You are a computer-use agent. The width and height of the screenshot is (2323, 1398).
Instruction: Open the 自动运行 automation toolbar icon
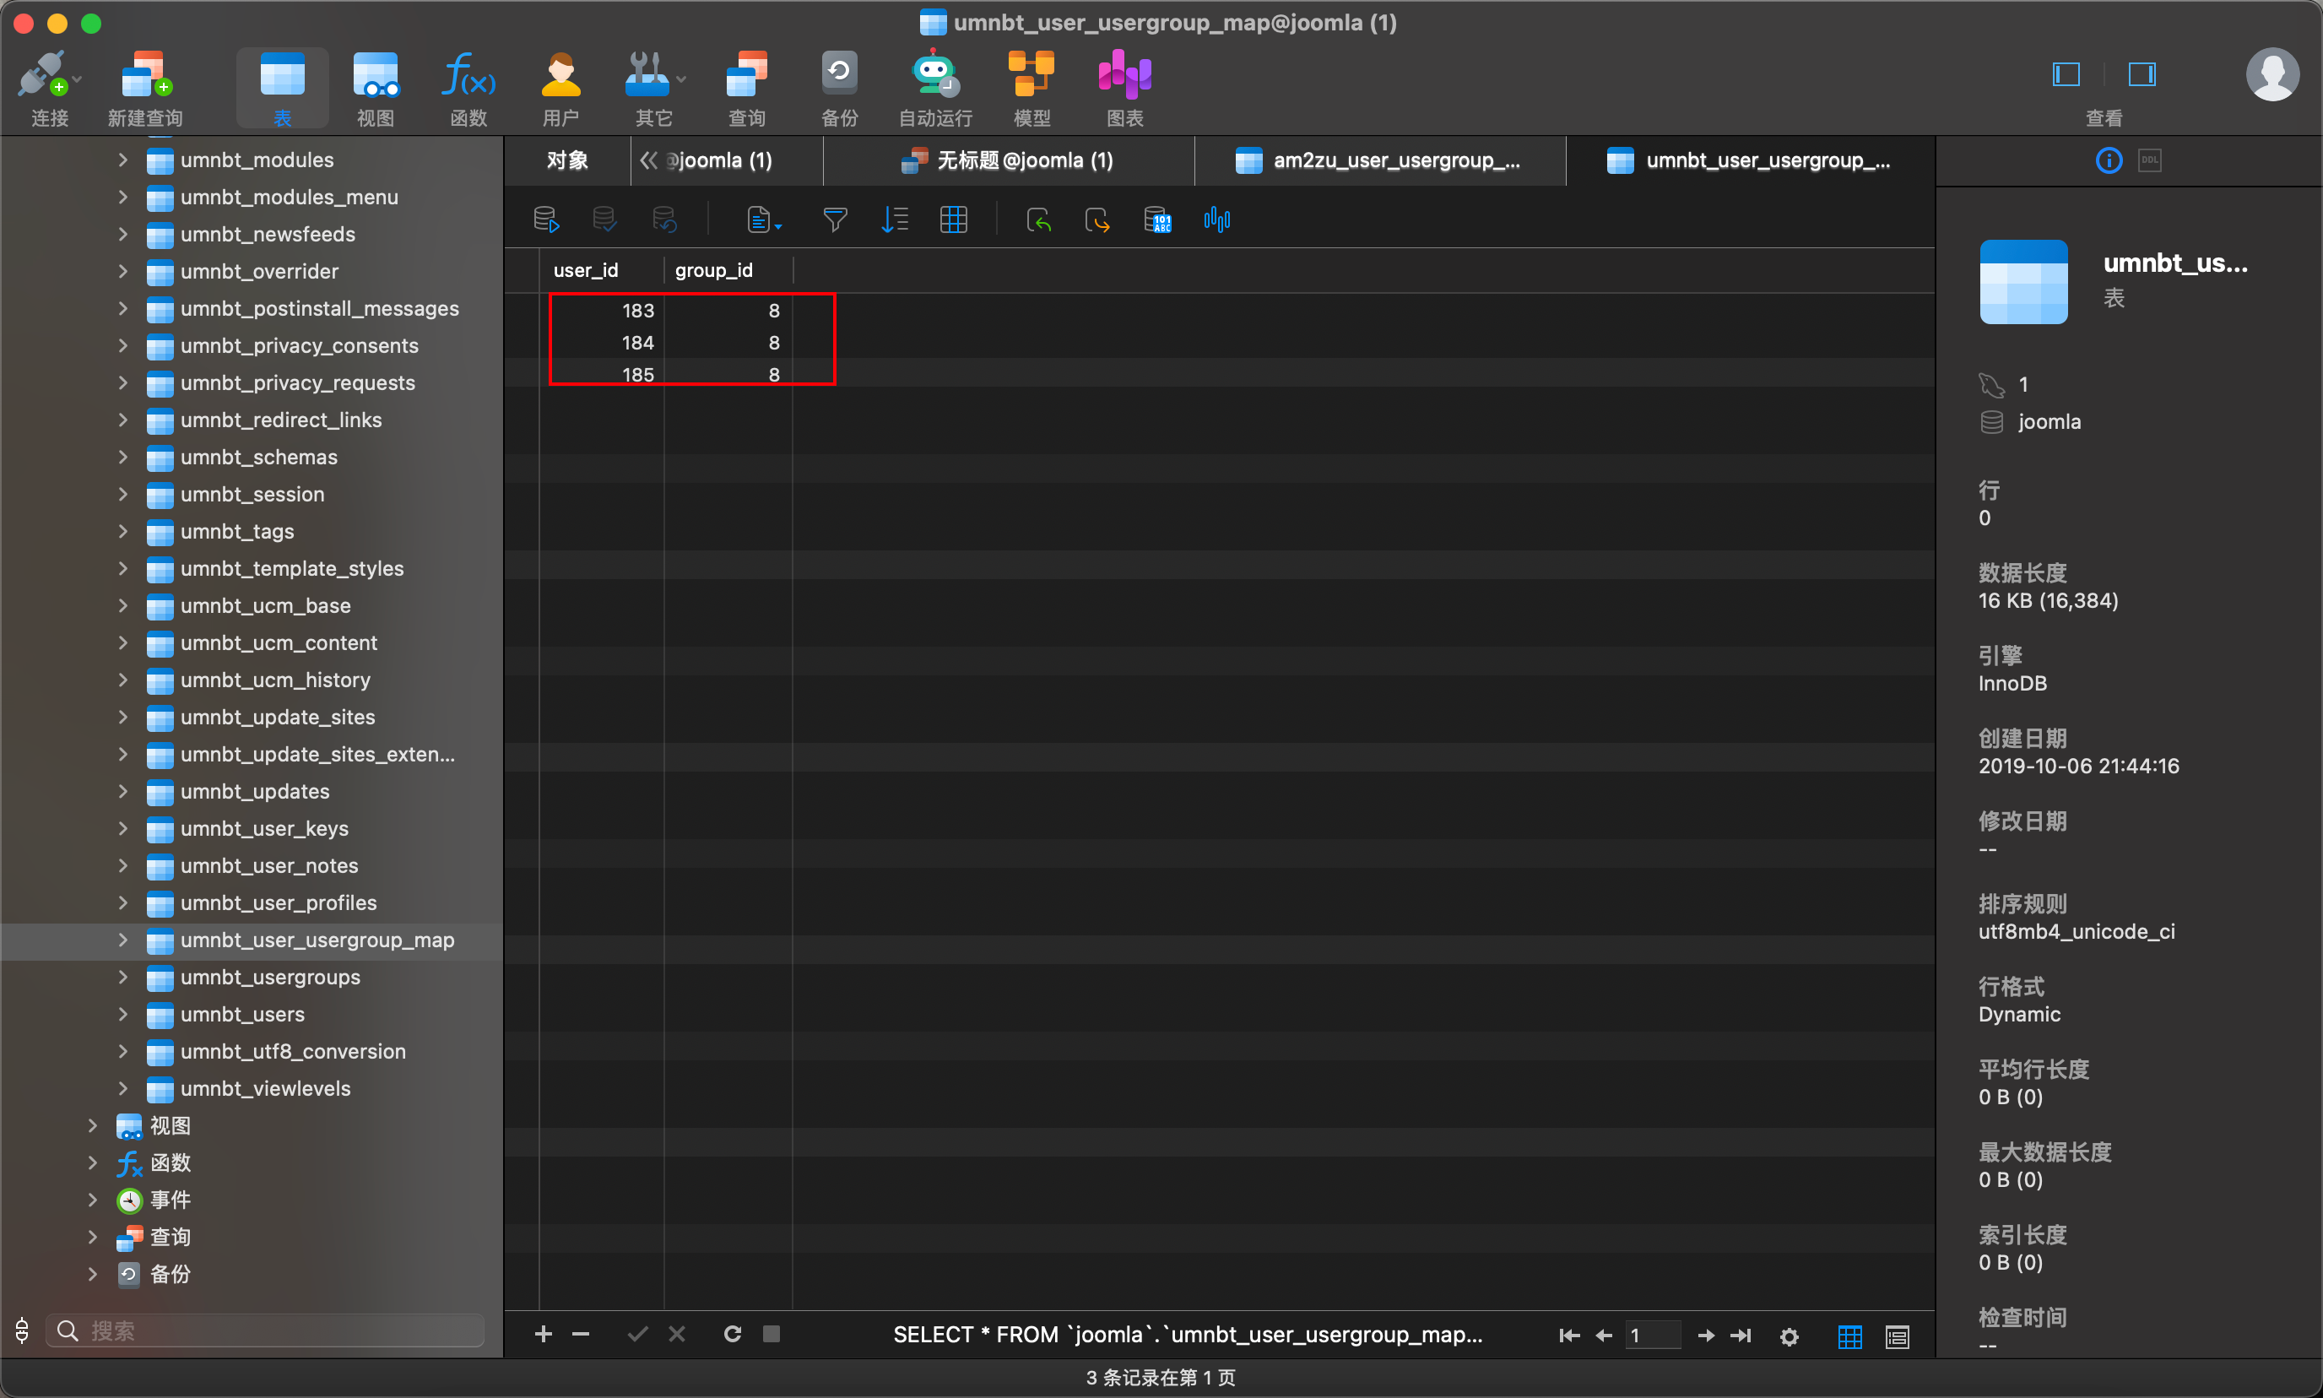click(934, 88)
